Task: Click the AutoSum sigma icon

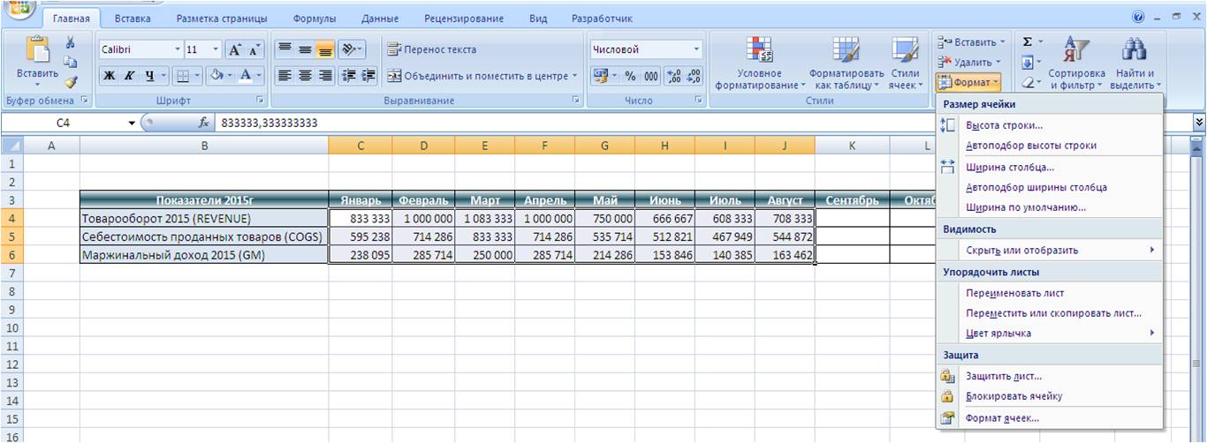Action: tap(1028, 41)
